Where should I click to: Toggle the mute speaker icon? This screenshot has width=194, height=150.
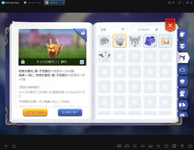[142, 146]
